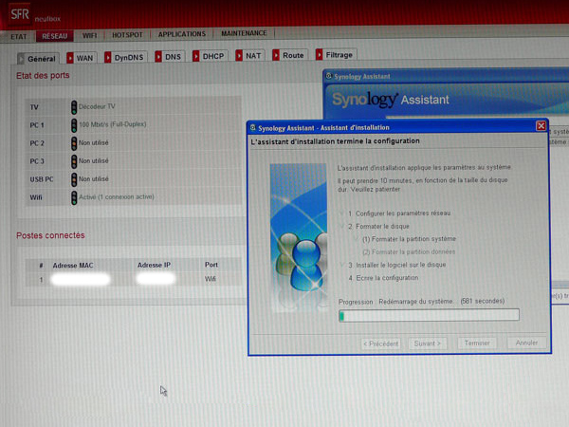Click the 'Etat des ports' heading

pyautogui.click(x=43, y=76)
